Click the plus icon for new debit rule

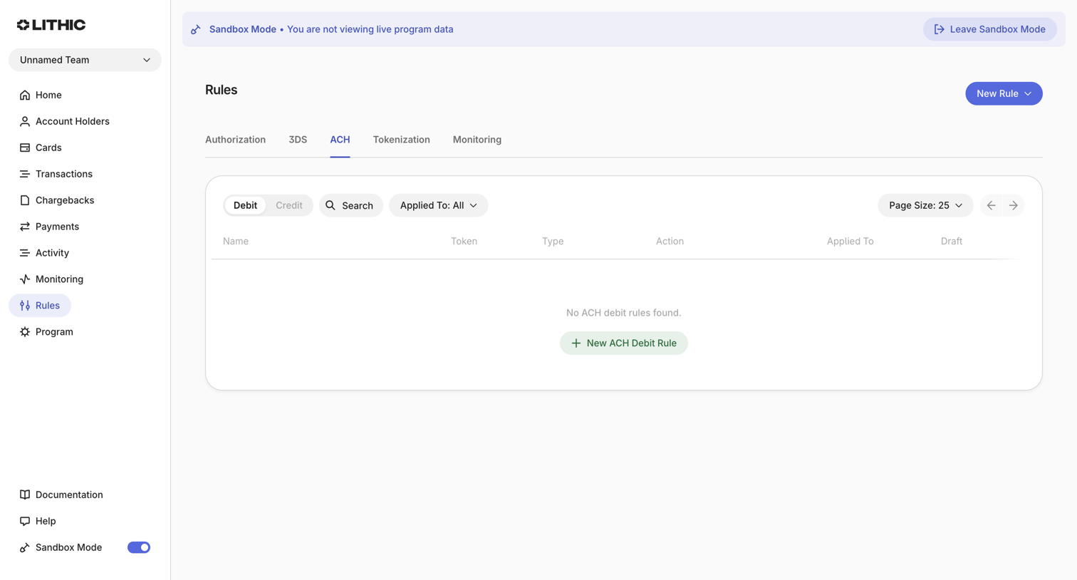pyautogui.click(x=576, y=343)
